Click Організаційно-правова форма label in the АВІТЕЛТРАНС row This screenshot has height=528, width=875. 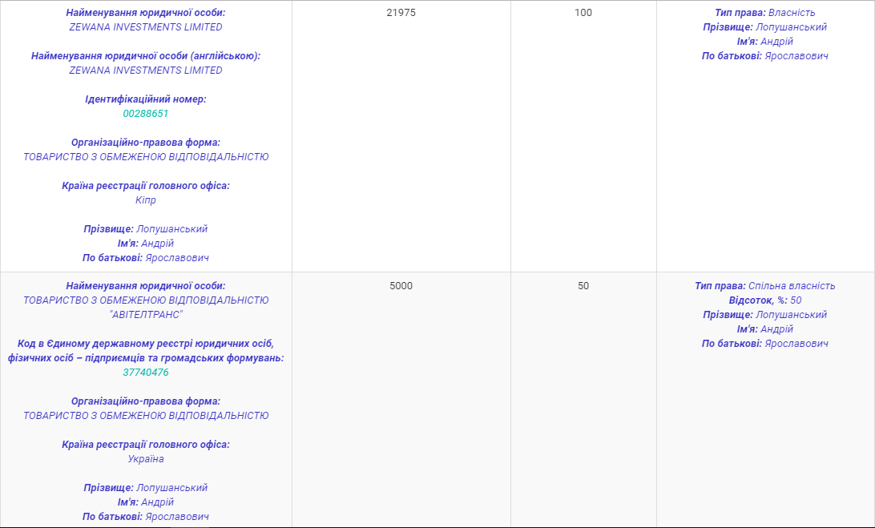[x=145, y=401]
